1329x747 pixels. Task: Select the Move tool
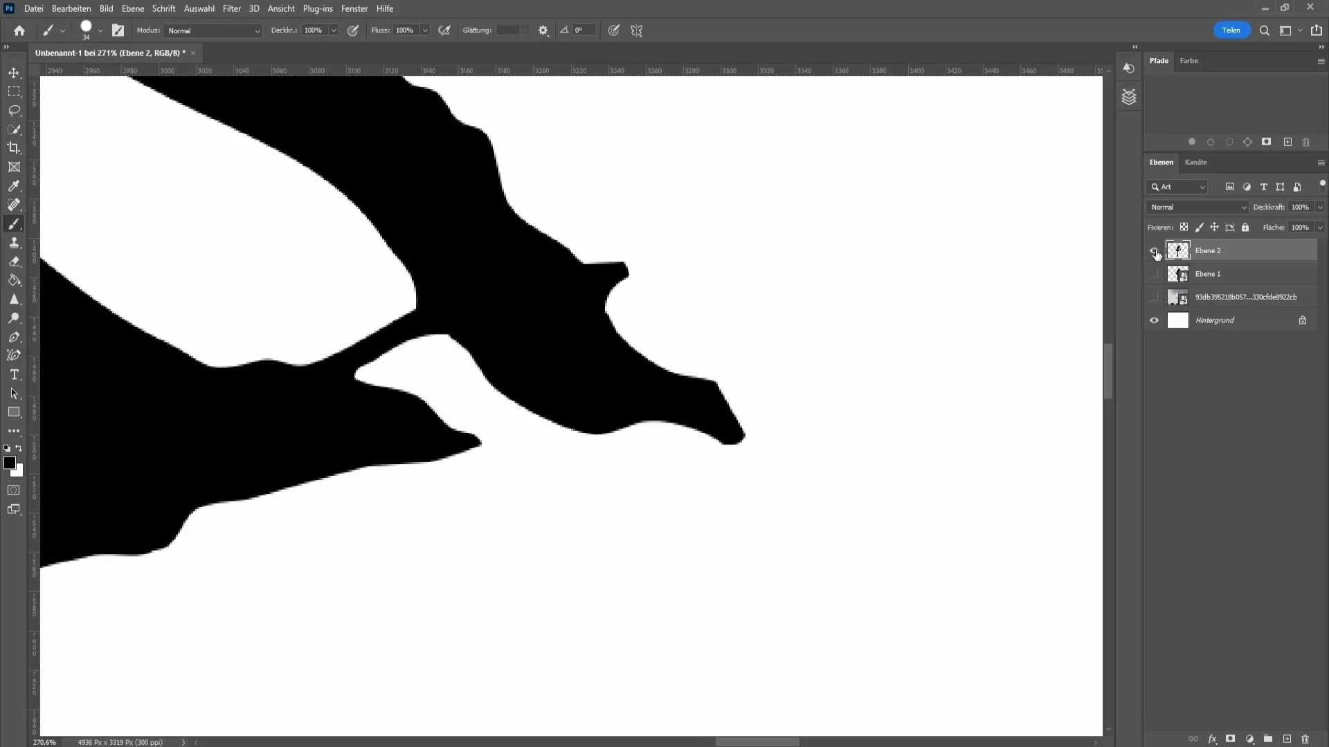pyautogui.click(x=14, y=73)
